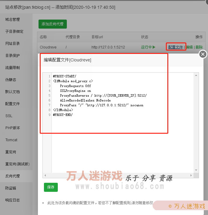Viewport: 208px width, 215px height.
Task: Click the green running status arrow for Cloudreve
Action: tap(154, 47)
